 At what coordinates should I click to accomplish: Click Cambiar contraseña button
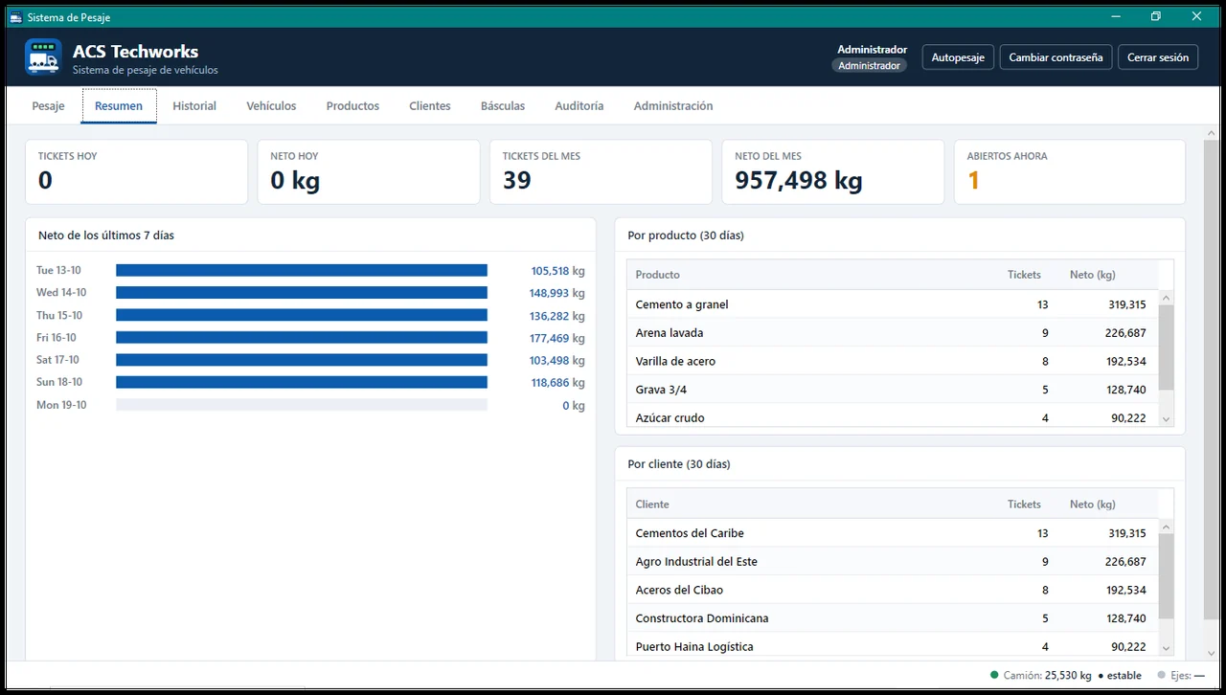[x=1056, y=57]
